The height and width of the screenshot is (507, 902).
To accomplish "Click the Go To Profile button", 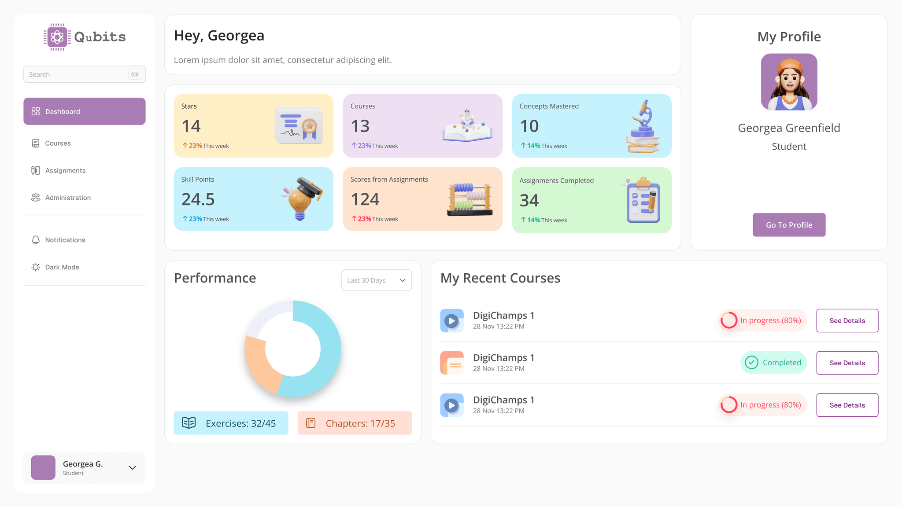I will coord(789,225).
